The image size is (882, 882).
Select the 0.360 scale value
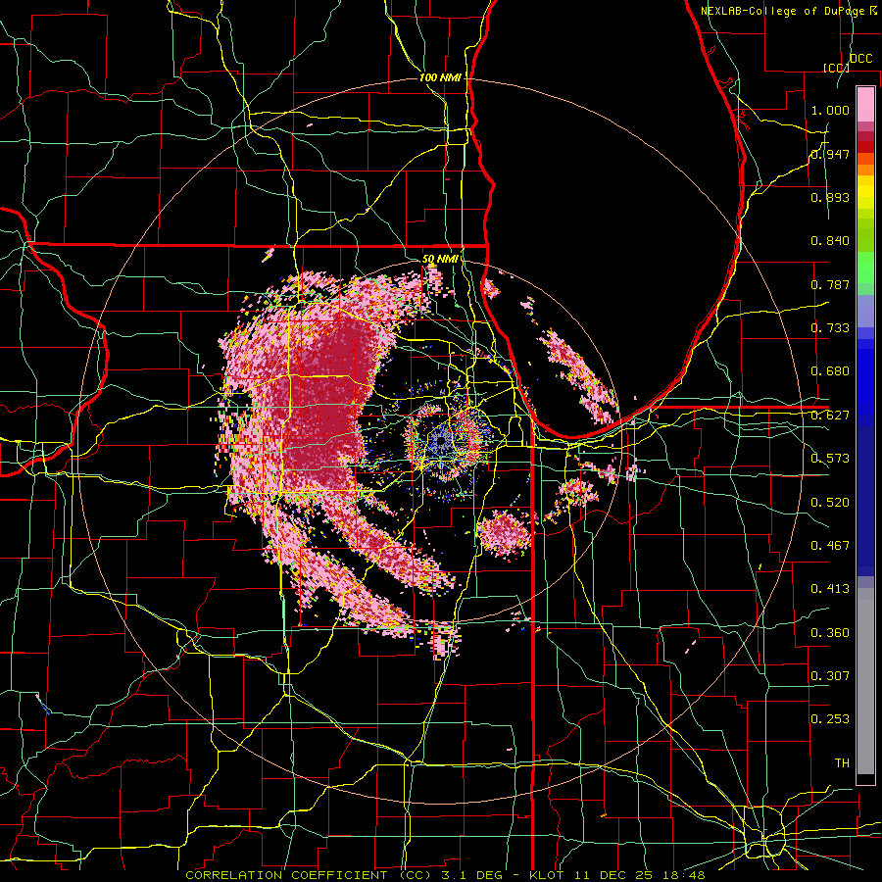click(x=830, y=633)
